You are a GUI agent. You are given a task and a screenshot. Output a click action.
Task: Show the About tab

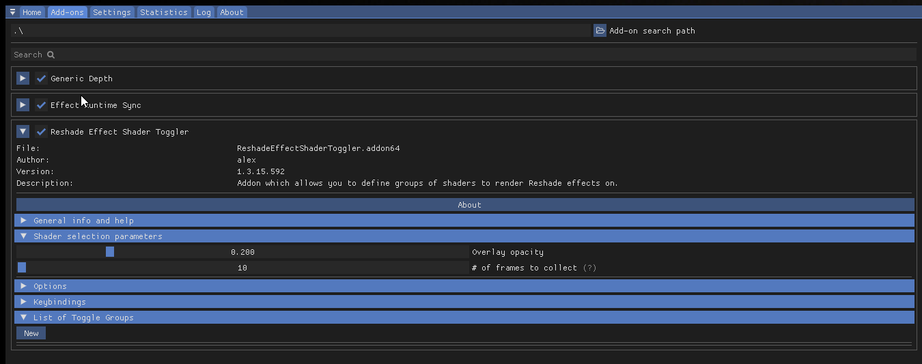tap(232, 12)
